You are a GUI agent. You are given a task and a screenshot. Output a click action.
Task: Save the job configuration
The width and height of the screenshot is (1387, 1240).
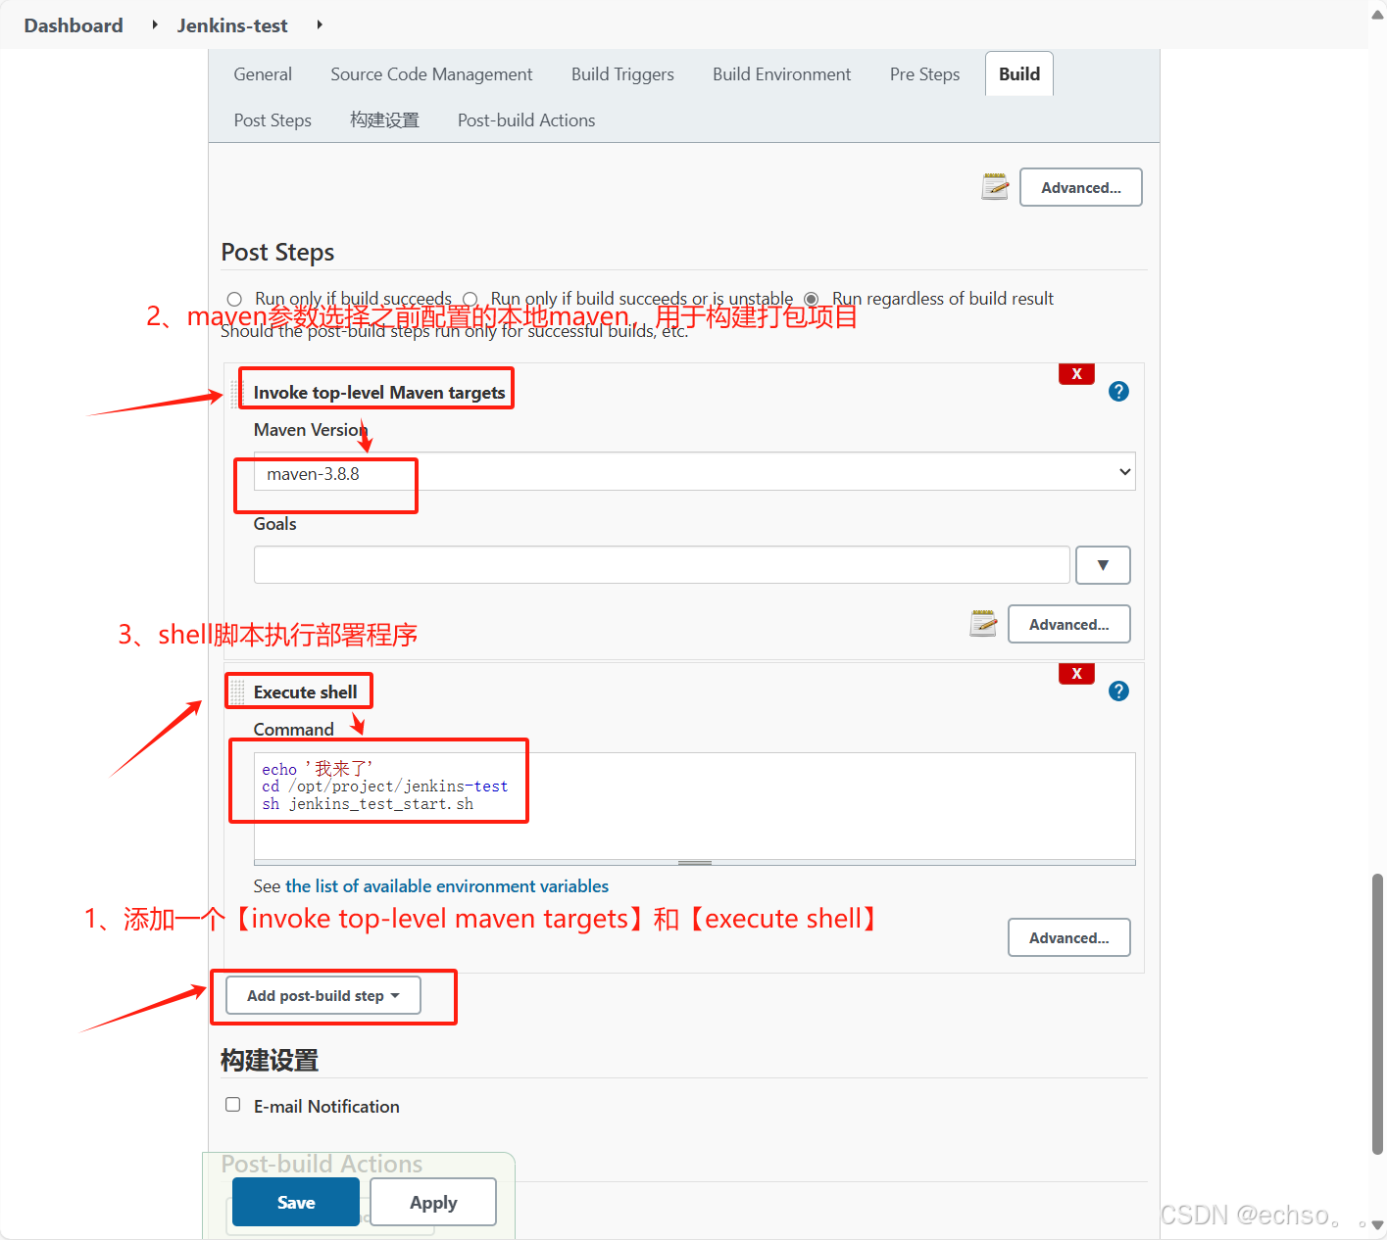(x=296, y=1202)
